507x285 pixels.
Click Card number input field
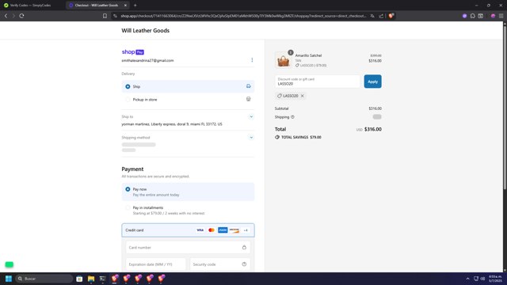click(188, 247)
